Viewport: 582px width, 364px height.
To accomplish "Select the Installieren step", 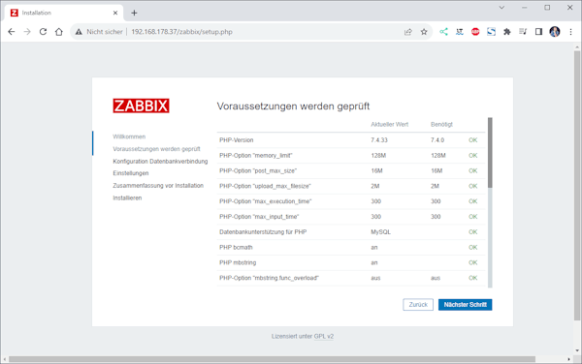I will tap(127, 198).
